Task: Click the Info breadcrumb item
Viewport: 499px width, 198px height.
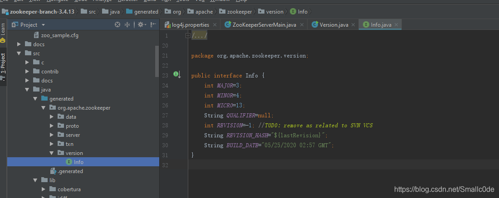Action: click(x=299, y=12)
